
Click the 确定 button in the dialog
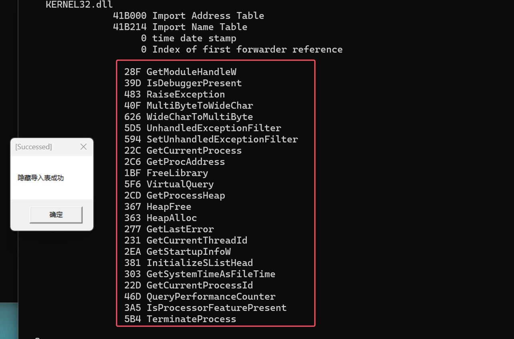(56, 215)
